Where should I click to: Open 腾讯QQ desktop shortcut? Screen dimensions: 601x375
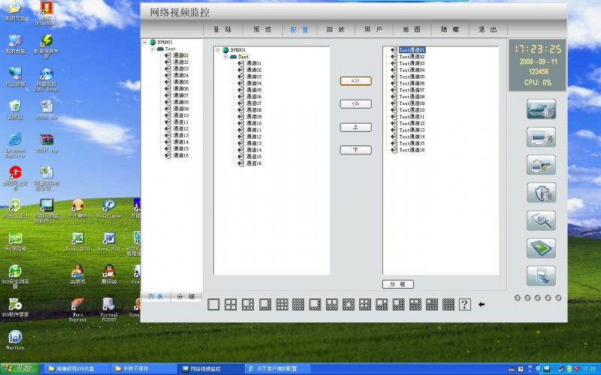pyautogui.click(x=108, y=274)
